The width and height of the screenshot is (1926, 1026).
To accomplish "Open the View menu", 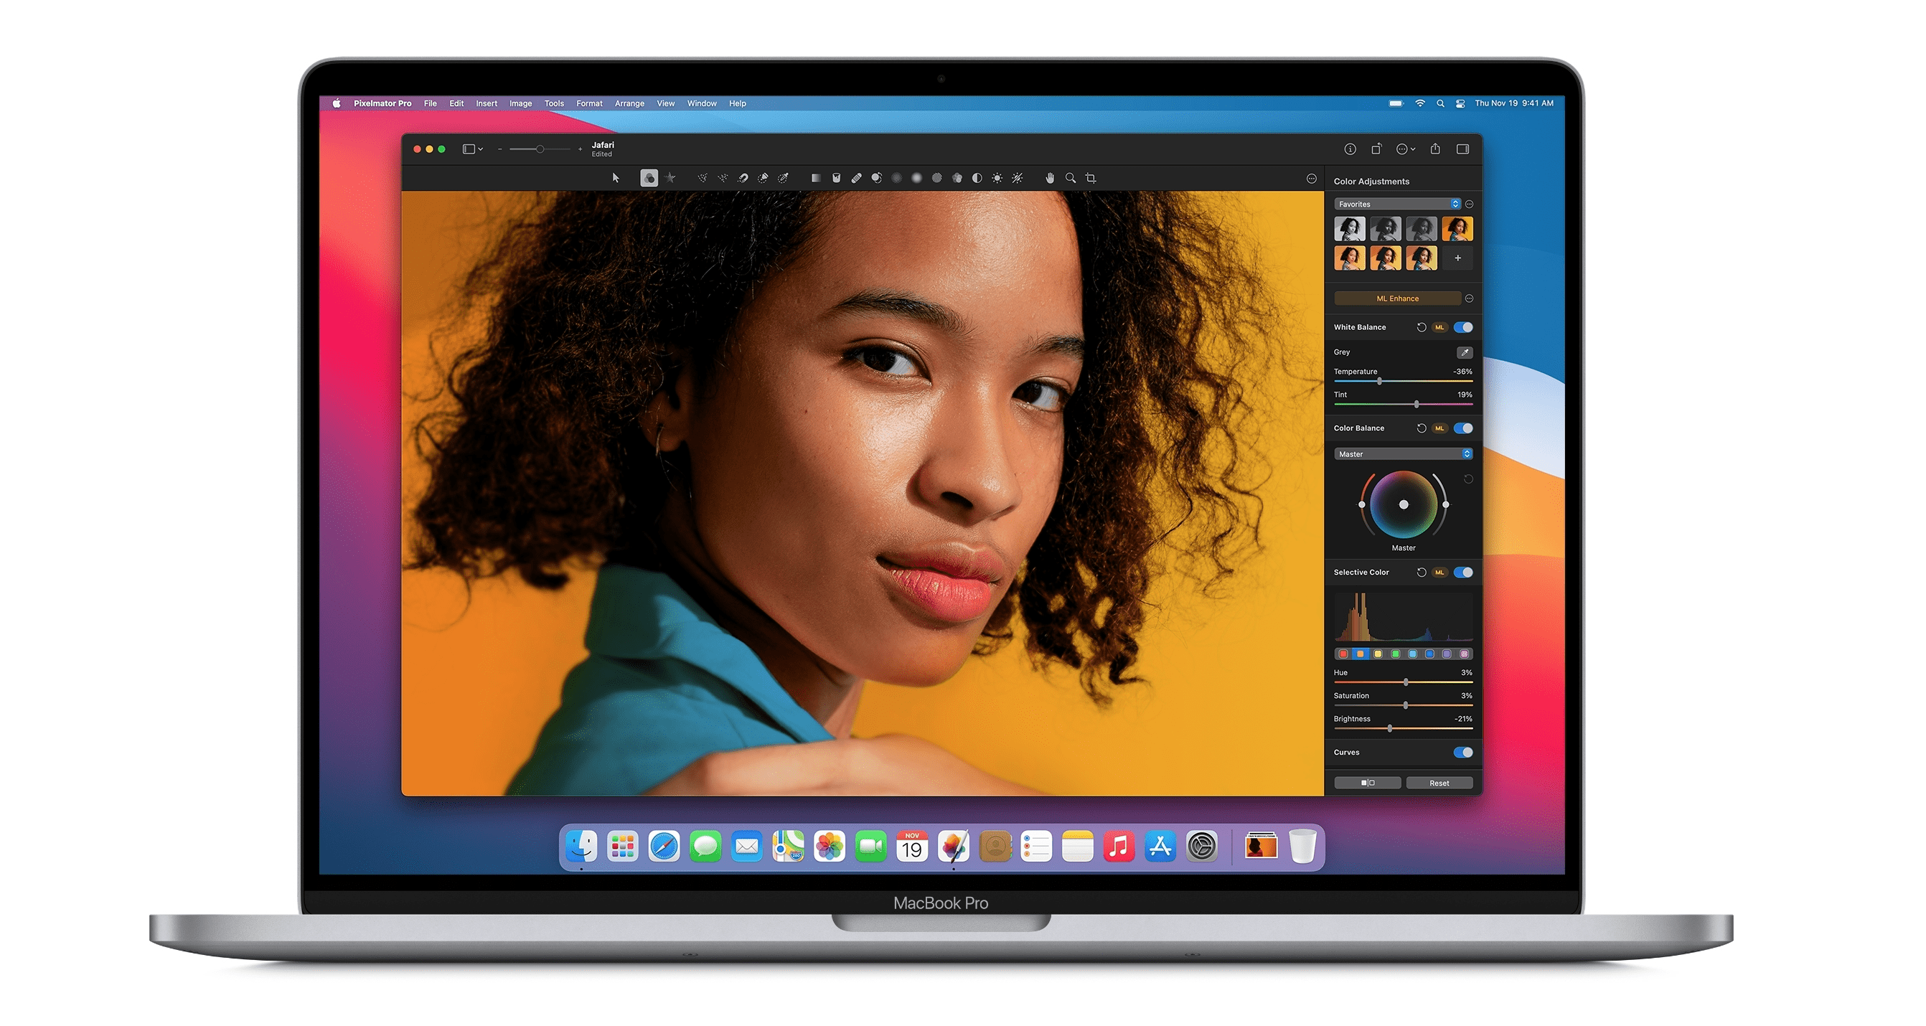I will pos(665,104).
